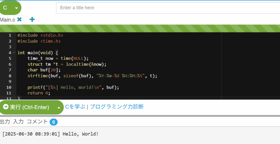Collapse the main function fold arrow
280x144 pixels.
pos(14,53)
